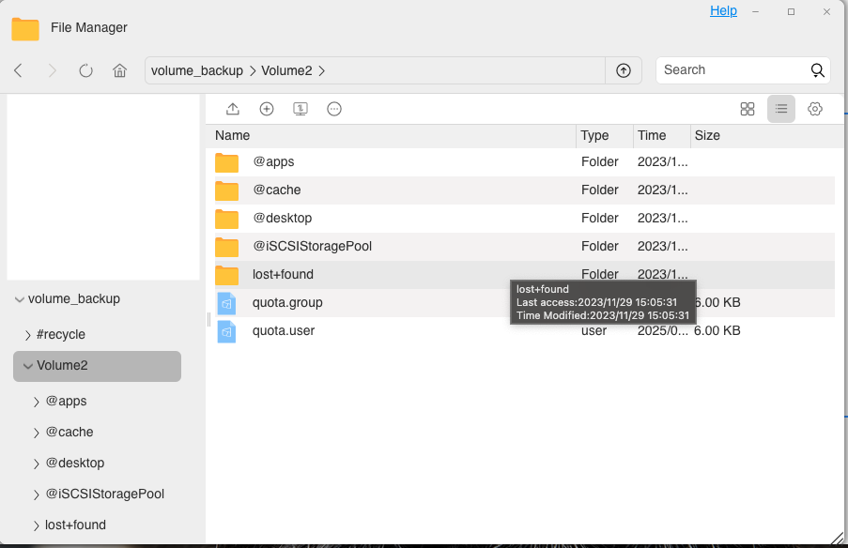
Task: Click the window corner grip
Action: [837, 538]
